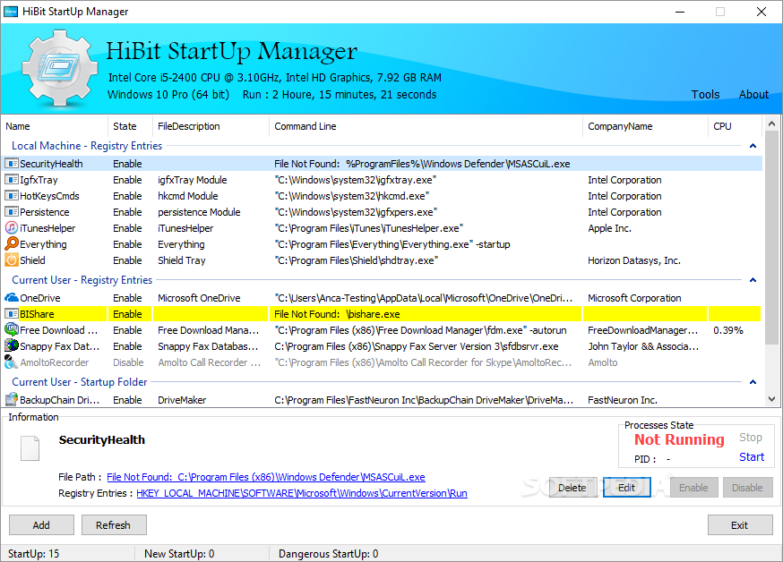Open the HKEY_LOCAL_MACHINE registry entry link
This screenshot has height=562, width=783.
[301, 493]
